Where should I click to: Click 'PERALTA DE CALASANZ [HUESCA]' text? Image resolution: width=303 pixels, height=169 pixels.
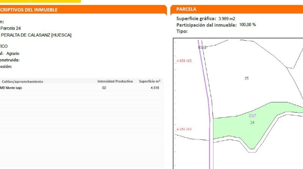coord(36,35)
